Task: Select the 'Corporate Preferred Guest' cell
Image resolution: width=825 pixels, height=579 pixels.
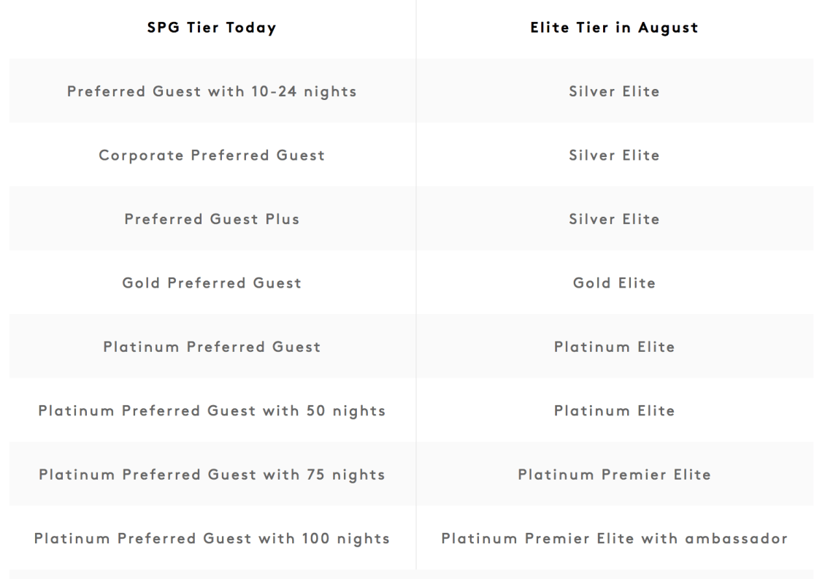Action: point(212,156)
